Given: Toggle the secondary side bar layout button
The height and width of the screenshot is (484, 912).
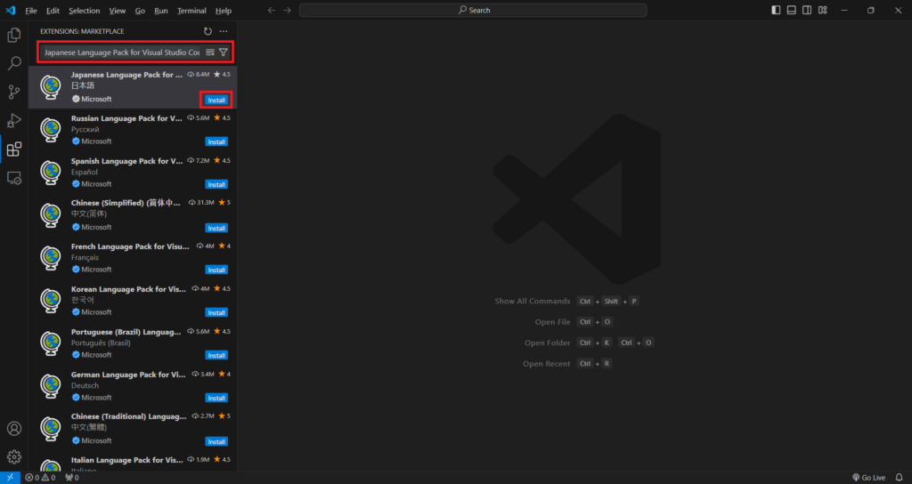Looking at the screenshot, I should point(806,11).
